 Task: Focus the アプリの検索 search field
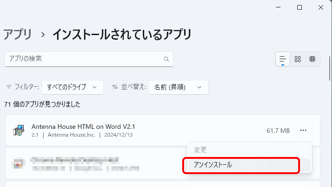tap(89, 59)
